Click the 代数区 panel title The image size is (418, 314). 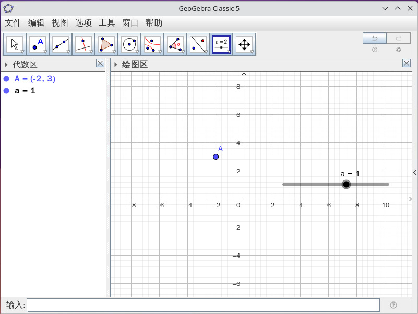click(25, 65)
